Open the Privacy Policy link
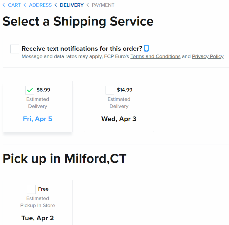The width and height of the screenshot is (229, 225). pos(208,56)
